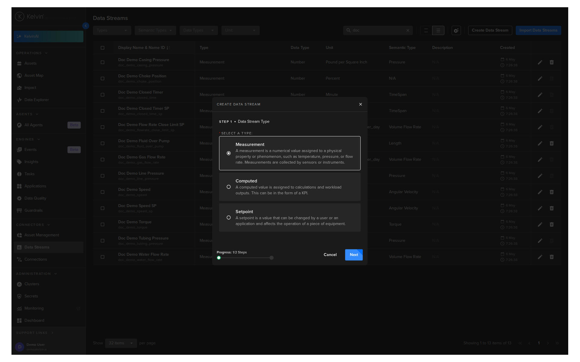Delete Doc Demo Casing Pressure stream
The image size is (580, 362).
[552, 62]
